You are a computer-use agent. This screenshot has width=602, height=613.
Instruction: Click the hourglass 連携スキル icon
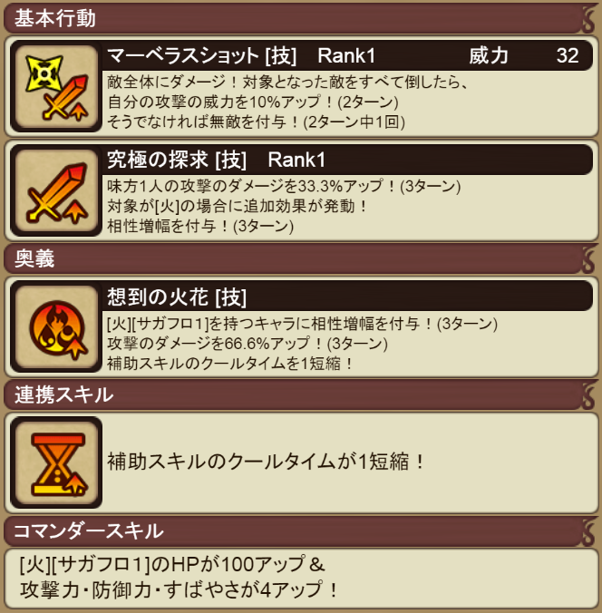pyautogui.click(x=56, y=462)
